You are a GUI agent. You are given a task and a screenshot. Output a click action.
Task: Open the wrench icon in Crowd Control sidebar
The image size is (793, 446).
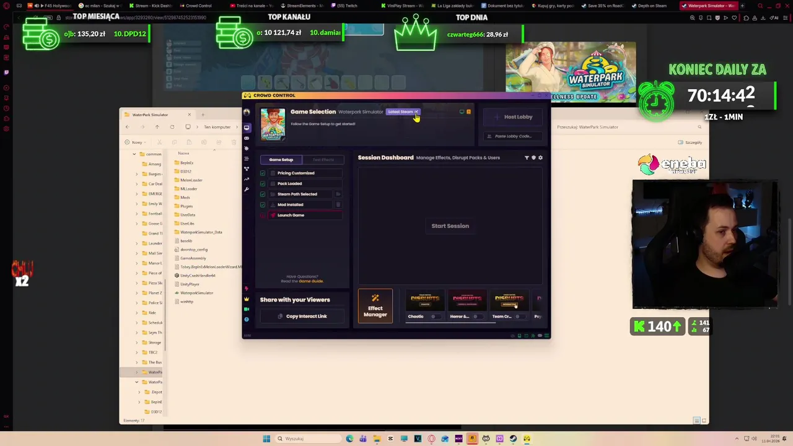[x=247, y=189]
